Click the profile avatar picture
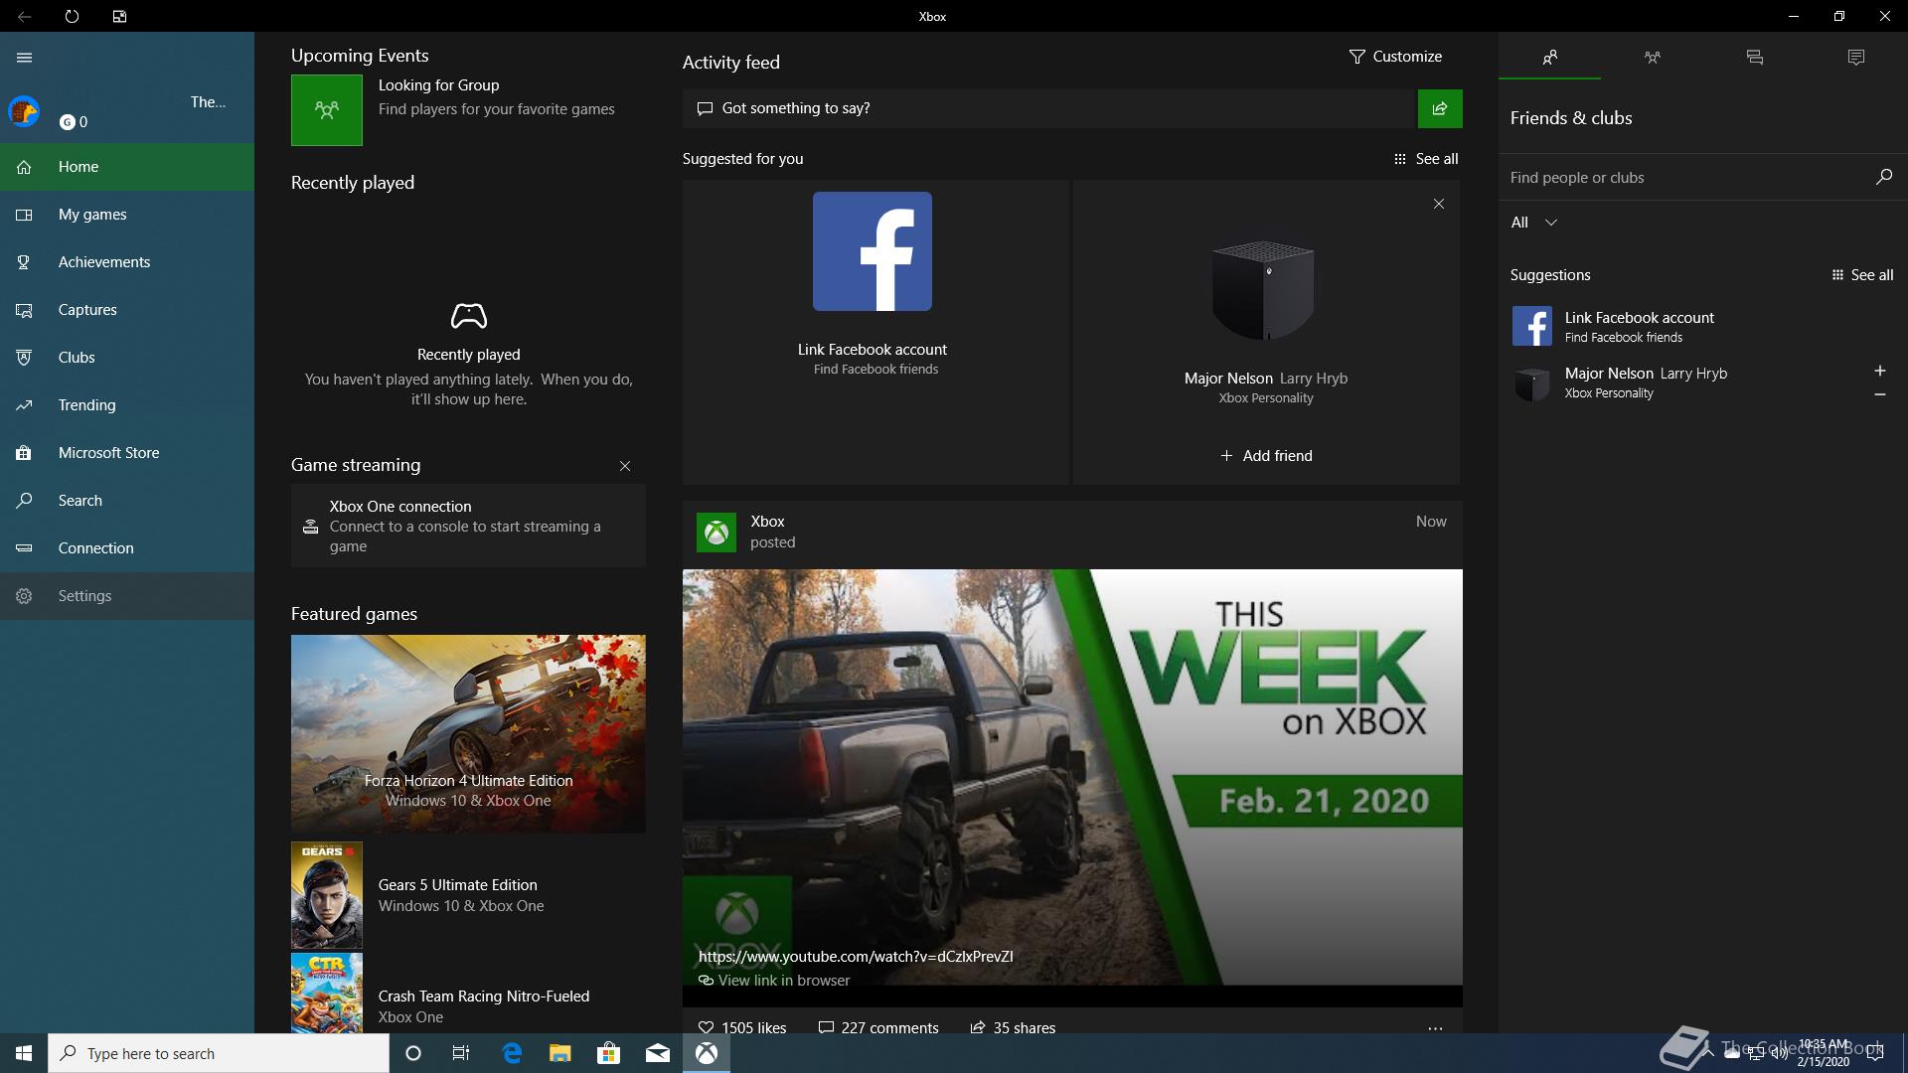 pos(24,111)
